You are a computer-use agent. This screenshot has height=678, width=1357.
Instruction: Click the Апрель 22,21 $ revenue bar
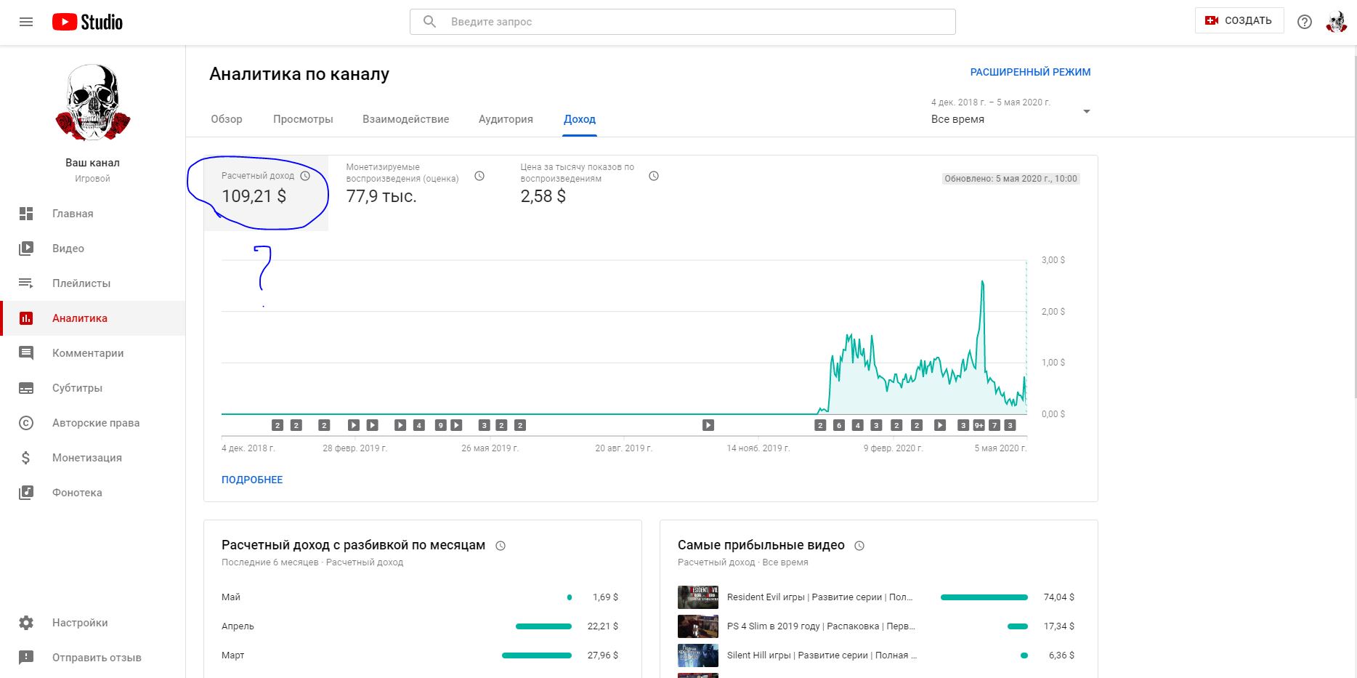[x=543, y=626]
